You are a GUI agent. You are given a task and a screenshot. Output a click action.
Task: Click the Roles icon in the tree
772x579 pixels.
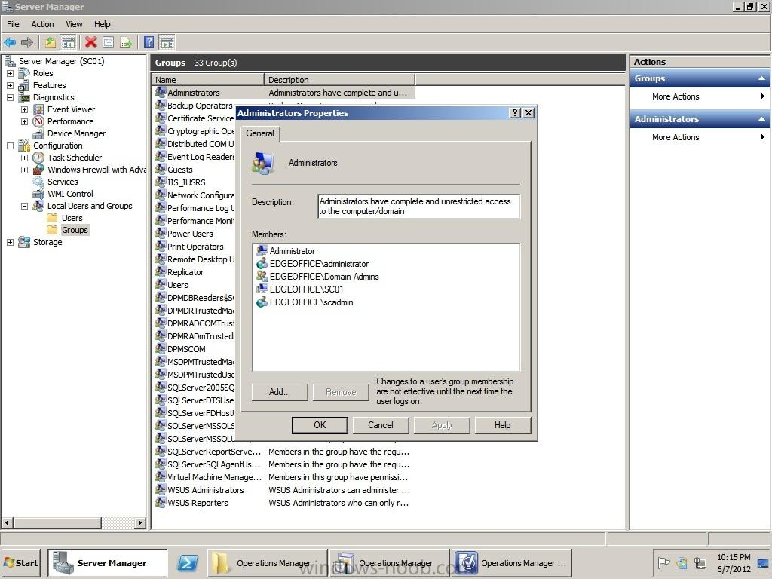[24, 73]
